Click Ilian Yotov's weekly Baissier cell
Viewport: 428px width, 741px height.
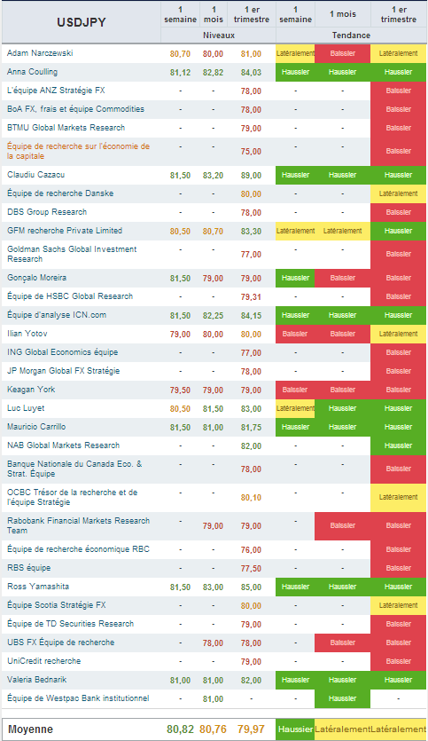(x=295, y=334)
